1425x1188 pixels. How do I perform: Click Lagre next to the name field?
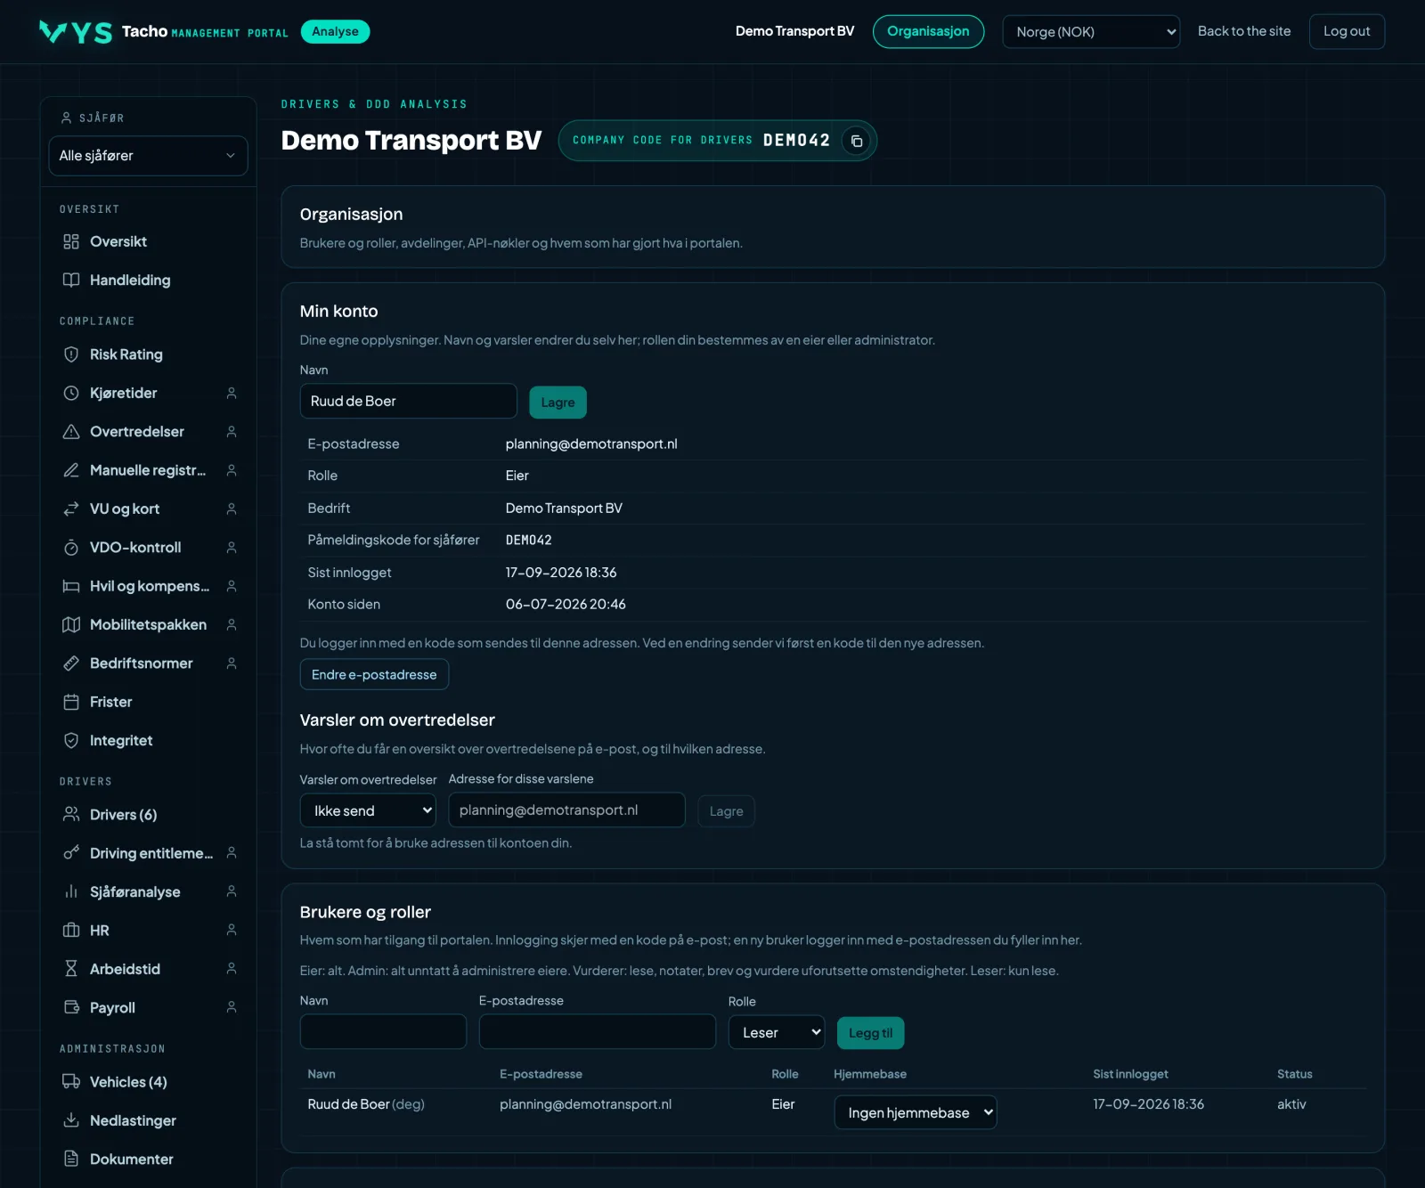pos(558,402)
